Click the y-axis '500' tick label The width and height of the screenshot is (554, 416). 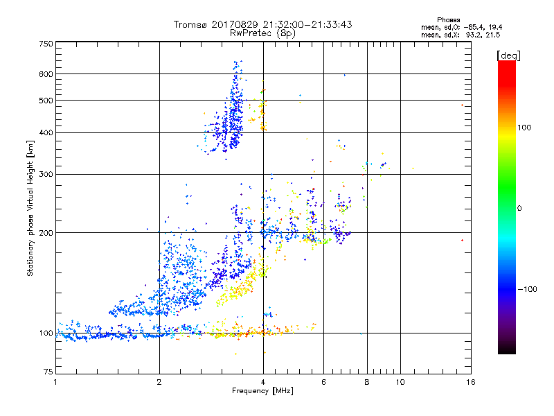click(x=46, y=101)
